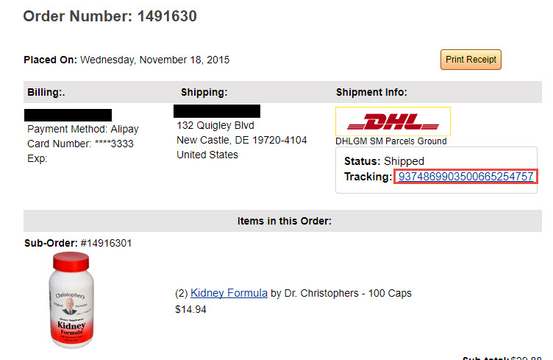Click the Billing column header
553x360 pixels.
pos(46,92)
